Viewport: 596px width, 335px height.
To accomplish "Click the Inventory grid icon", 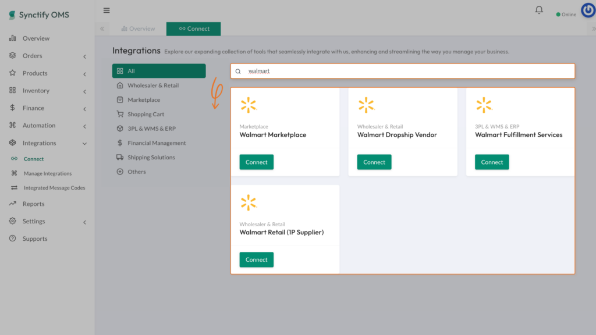I will 13,90.
